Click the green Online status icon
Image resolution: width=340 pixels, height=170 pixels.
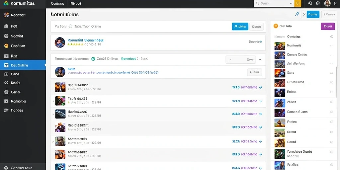(x=93, y=59)
